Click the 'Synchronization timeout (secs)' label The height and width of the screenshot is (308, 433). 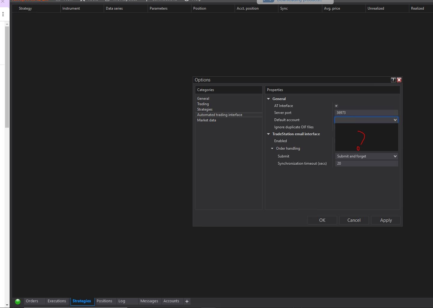tap(302, 163)
